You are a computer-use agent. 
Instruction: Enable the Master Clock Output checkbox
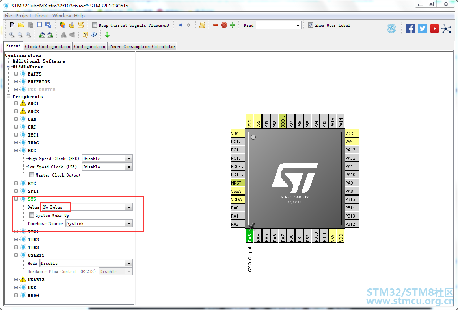pyautogui.click(x=32, y=175)
